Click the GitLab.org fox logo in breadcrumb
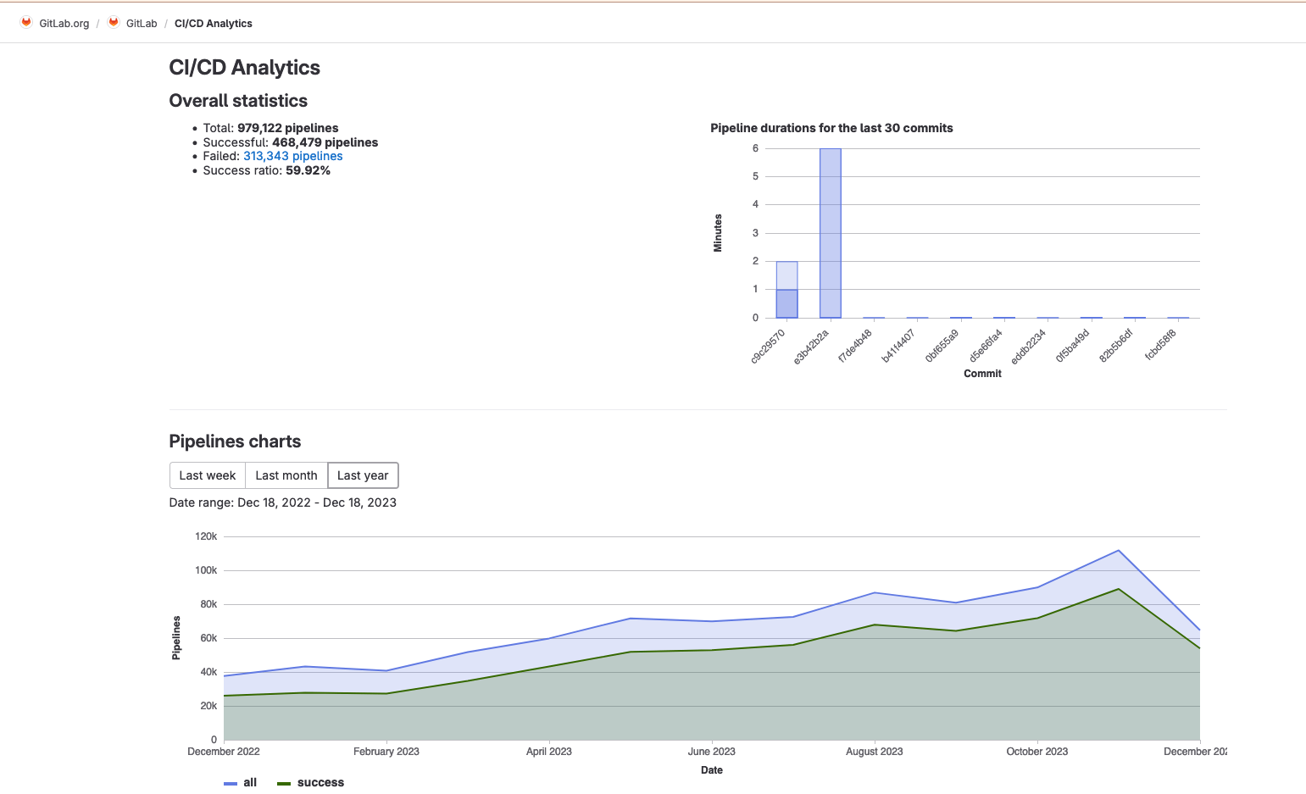 26,23
